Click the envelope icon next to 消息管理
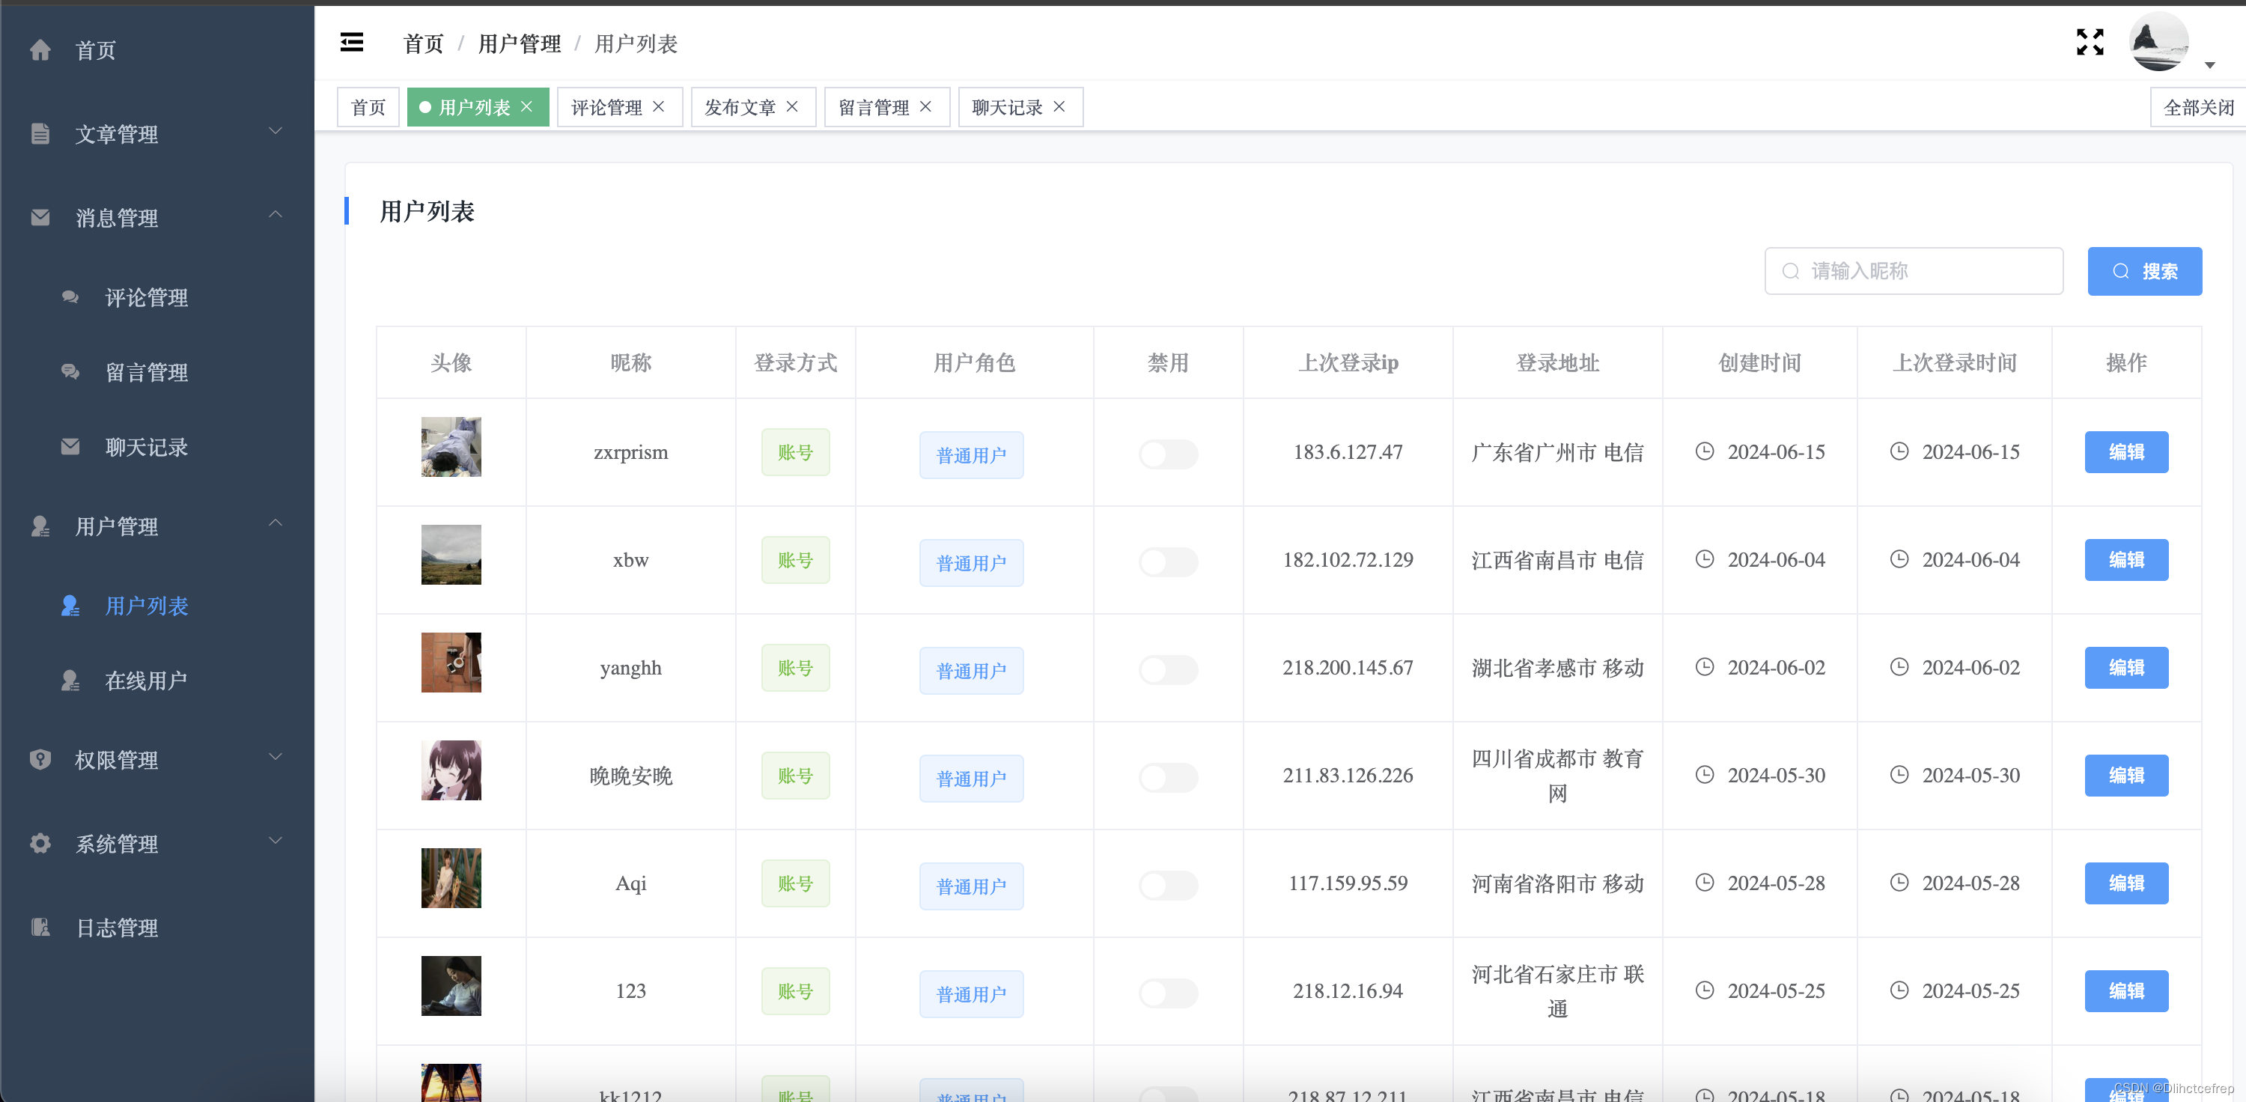The width and height of the screenshot is (2246, 1102). 40,217
